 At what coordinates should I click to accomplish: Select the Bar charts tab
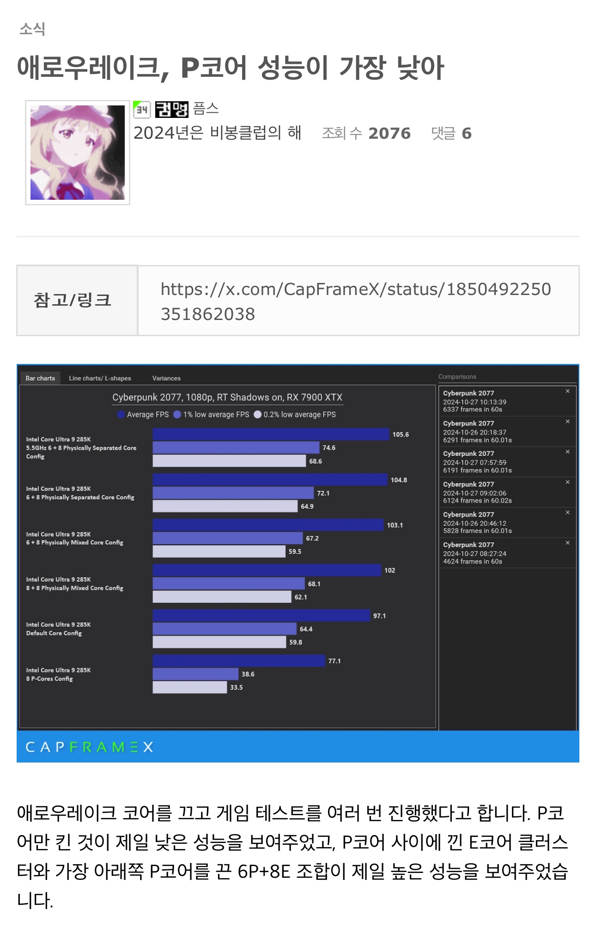click(x=40, y=378)
